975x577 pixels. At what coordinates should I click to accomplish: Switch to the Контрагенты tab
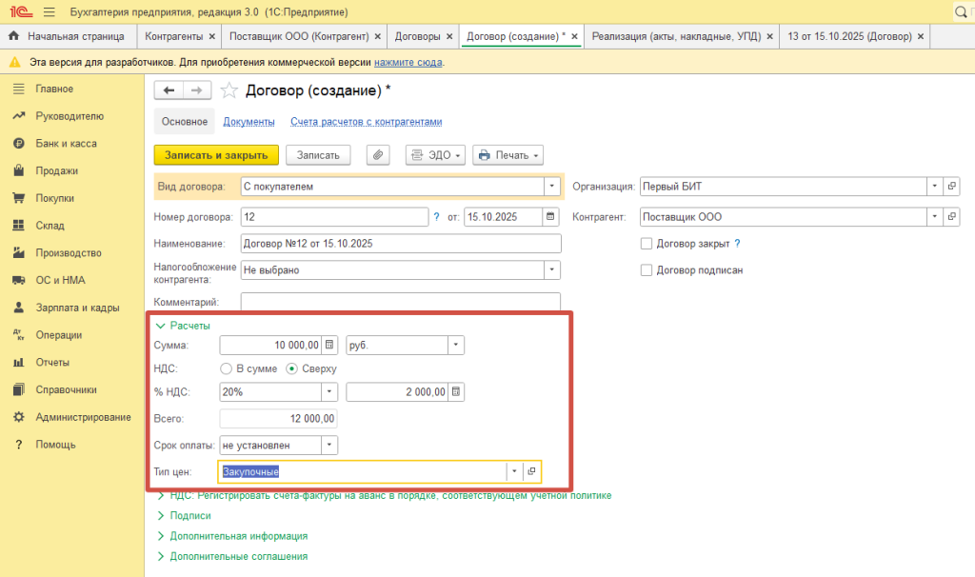tap(172, 36)
